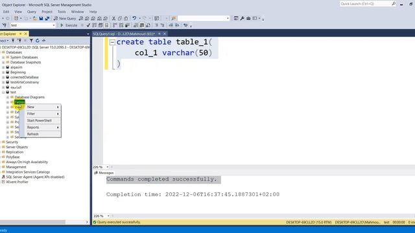415x233 pixels.
Task: Select the testAlrteConstrainy database
Action: (25, 82)
